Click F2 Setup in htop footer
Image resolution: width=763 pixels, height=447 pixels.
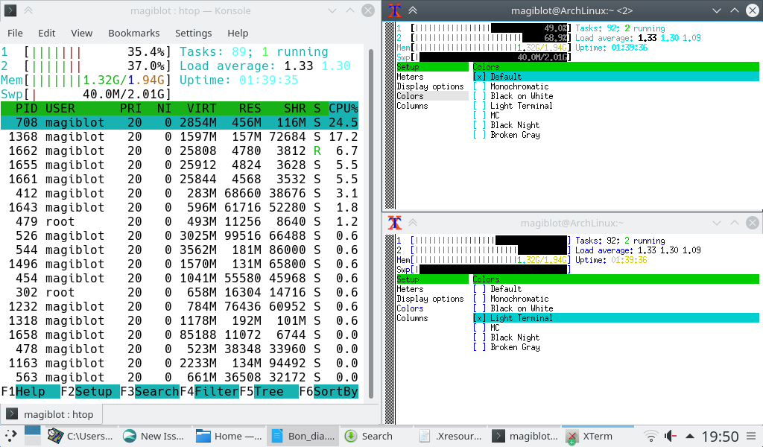tap(90, 392)
